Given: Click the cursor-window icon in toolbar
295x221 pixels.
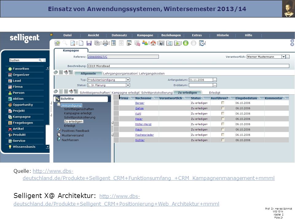Looking at the screenshot, I should (x=161, y=43).
